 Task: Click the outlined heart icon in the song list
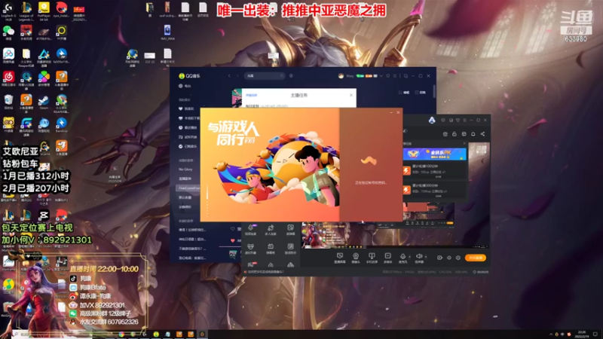[x=233, y=229]
